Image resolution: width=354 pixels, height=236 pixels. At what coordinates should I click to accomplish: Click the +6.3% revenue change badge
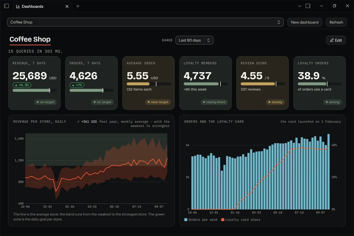coord(22,85)
